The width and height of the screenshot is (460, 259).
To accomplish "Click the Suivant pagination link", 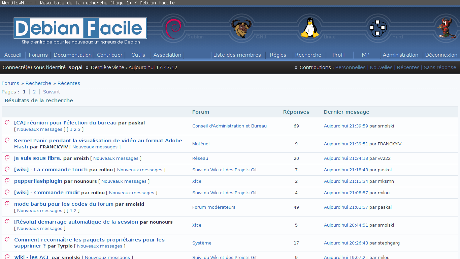I will pos(52,92).
